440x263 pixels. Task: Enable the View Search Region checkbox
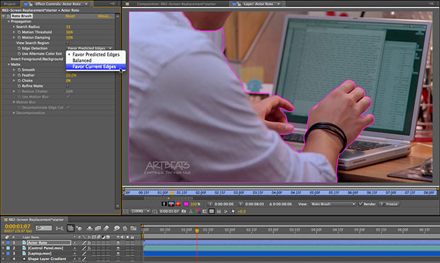[x=67, y=43]
